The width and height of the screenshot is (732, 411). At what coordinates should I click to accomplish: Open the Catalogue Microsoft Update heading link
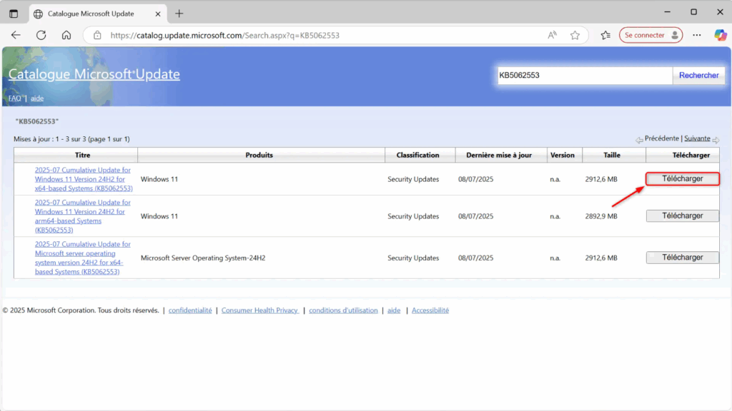click(x=94, y=74)
